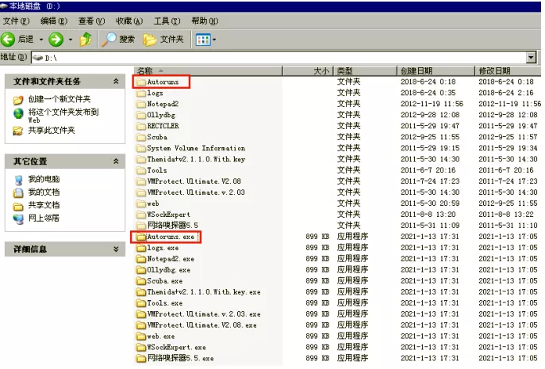Viewport: 545px width, 369px height.
Task: Click 共享此文件夹 task link
Action: (x=51, y=131)
